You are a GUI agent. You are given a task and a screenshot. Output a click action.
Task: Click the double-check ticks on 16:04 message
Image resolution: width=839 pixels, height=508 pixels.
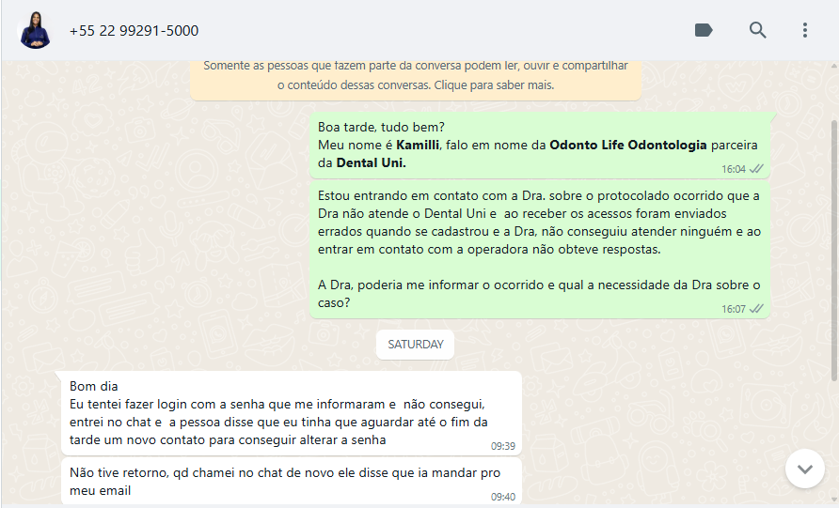756,169
